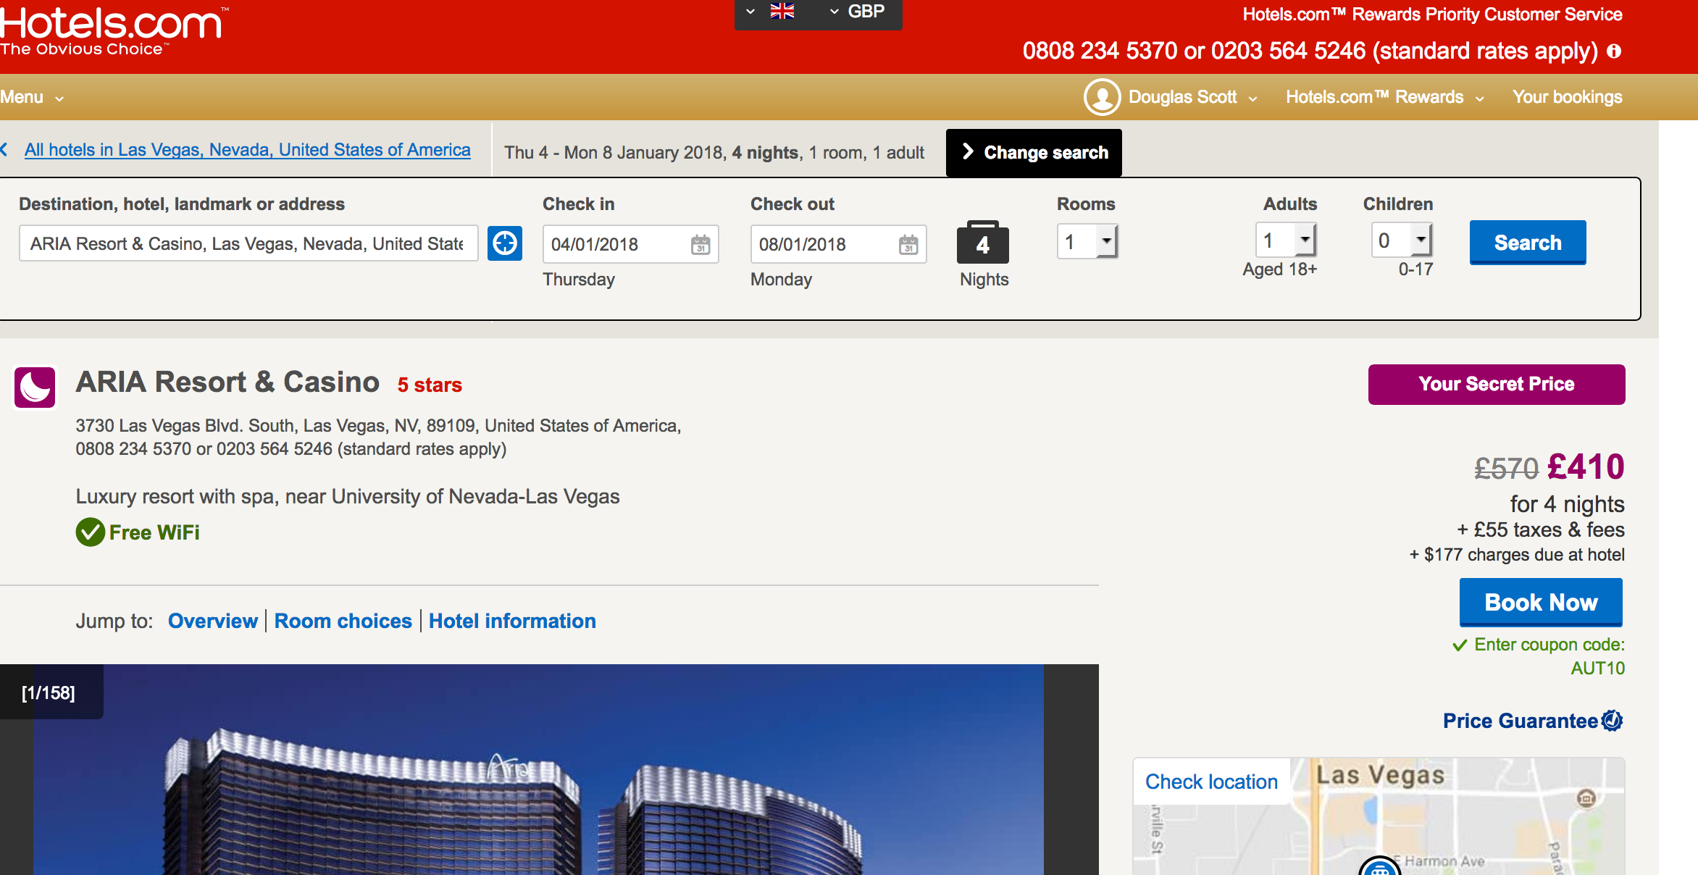Screen dimensions: 1698x875
Task: Click the Price Guarantee link
Action: (x=1520, y=721)
